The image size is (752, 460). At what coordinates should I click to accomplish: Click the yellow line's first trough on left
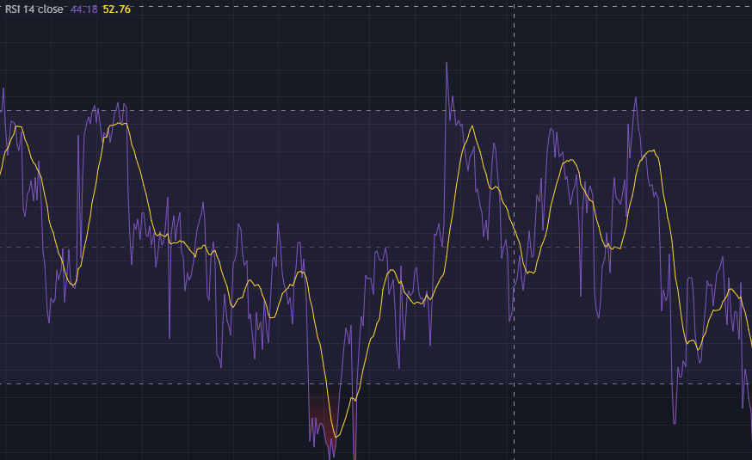click(73, 284)
